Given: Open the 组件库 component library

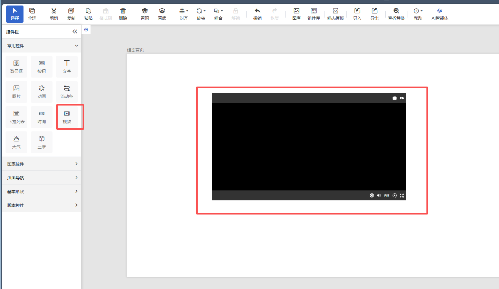Looking at the screenshot, I should [x=314, y=14].
